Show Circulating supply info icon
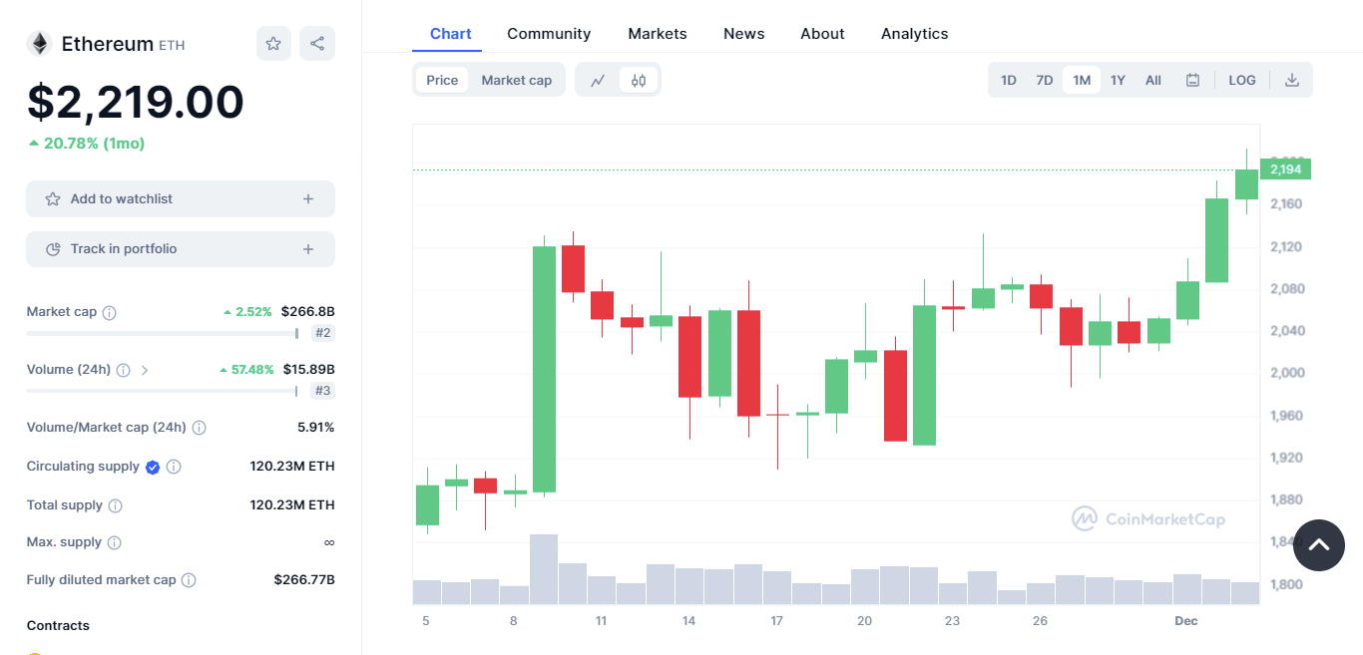The width and height of the screenshot is (1363, 655). click(174, 467)
